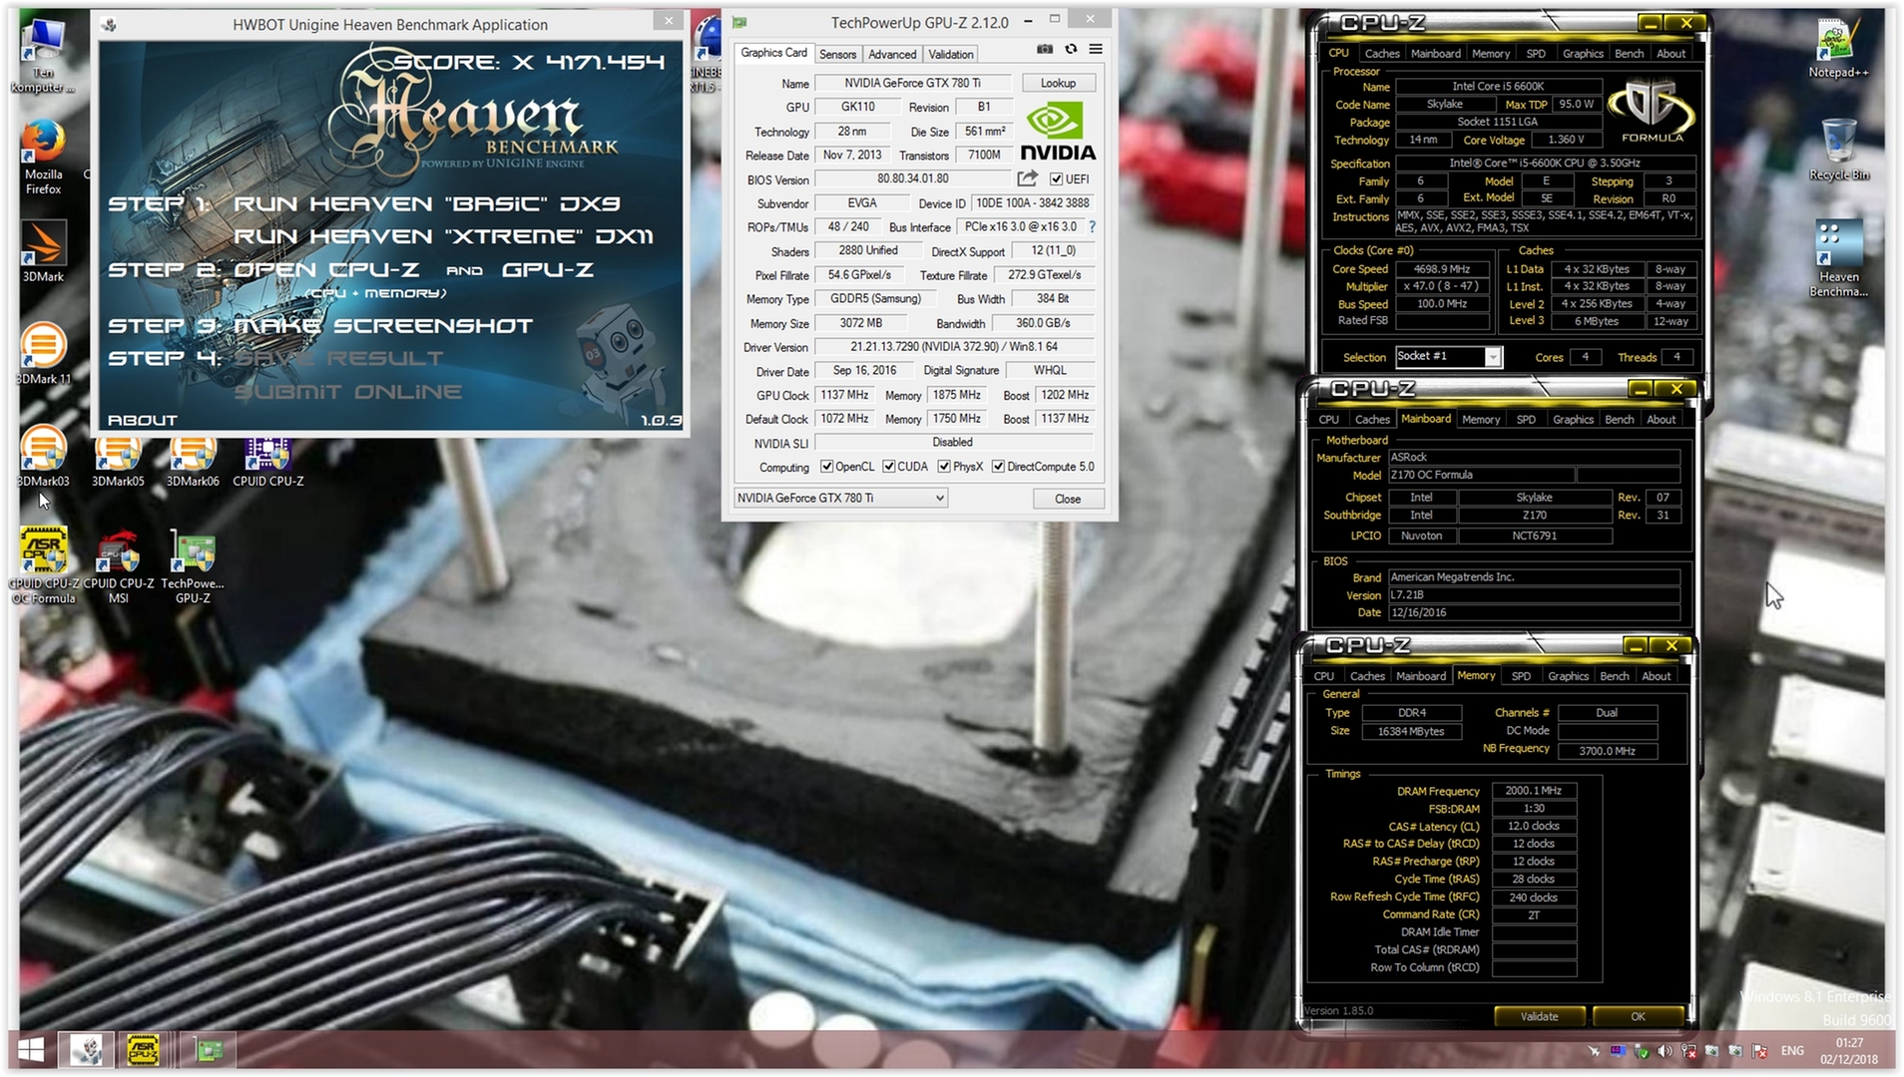
Task: Open the 3DMark 11 desktop icon
Action: (x=43, y=353)
